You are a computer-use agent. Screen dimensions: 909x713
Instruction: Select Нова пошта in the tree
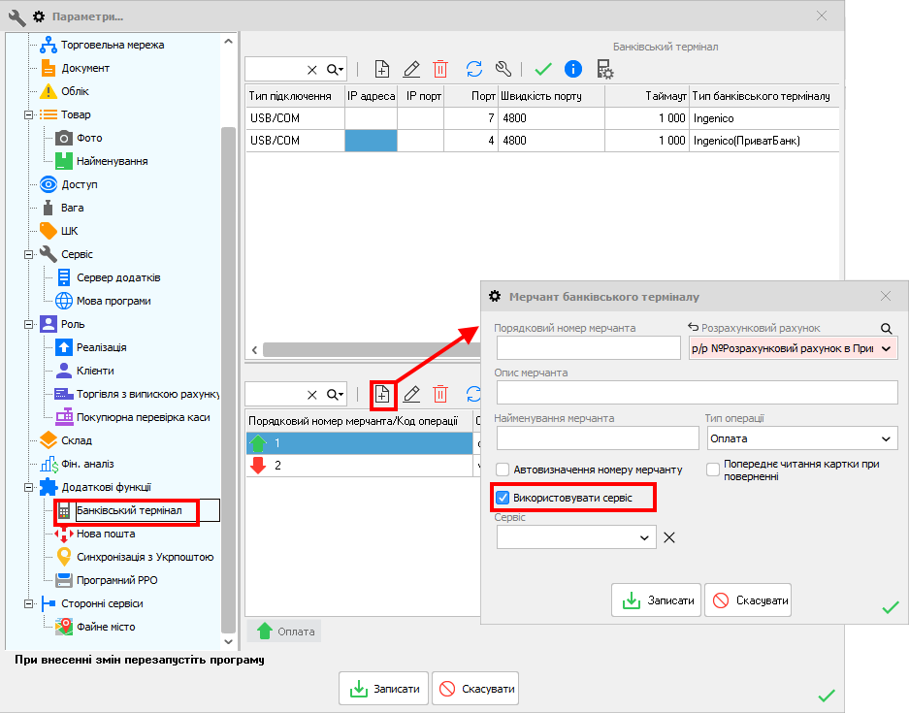click(105, 534)
